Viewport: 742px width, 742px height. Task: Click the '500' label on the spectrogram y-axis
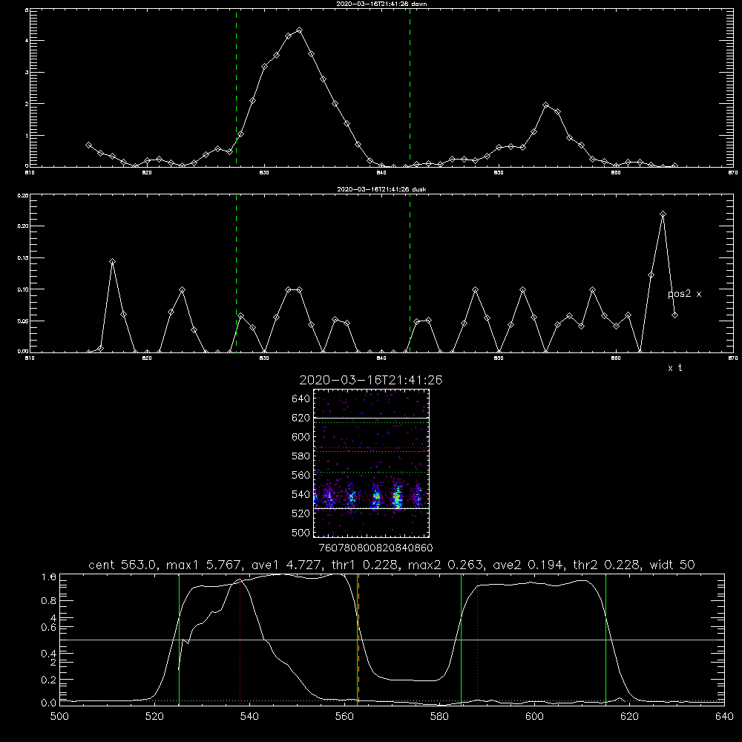coord(301,532)
